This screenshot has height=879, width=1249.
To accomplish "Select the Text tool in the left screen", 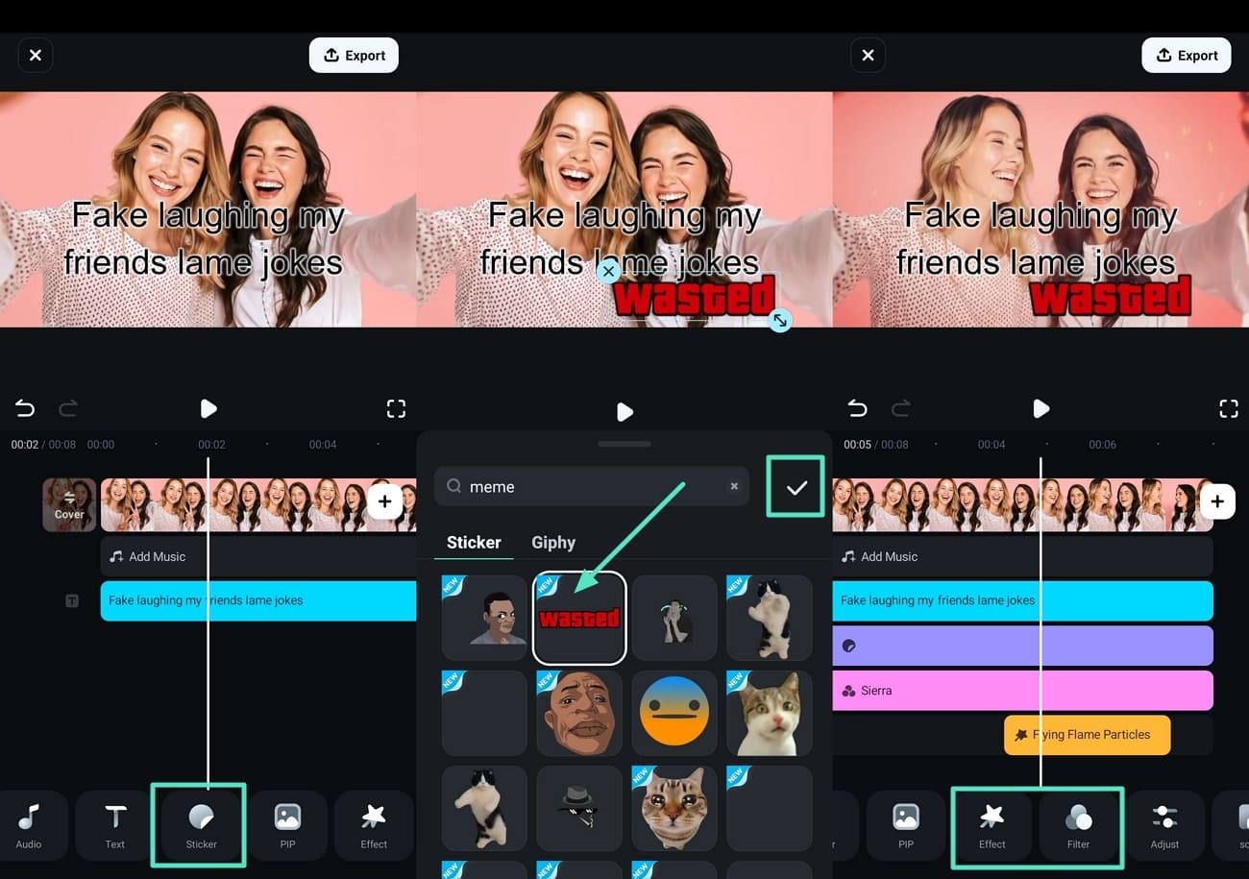I will pyautogui.click(x=115, y=825).
